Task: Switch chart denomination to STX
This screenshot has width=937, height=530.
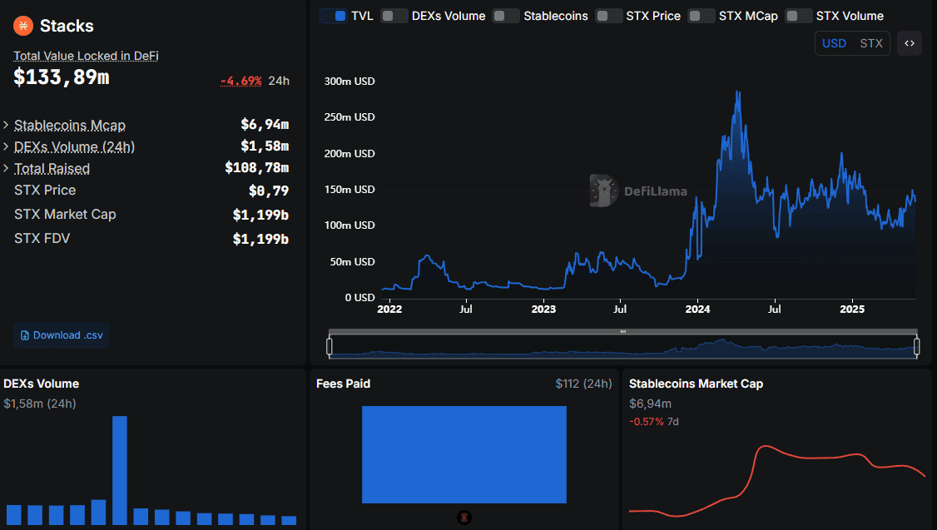Action: [x=871, y=43]
